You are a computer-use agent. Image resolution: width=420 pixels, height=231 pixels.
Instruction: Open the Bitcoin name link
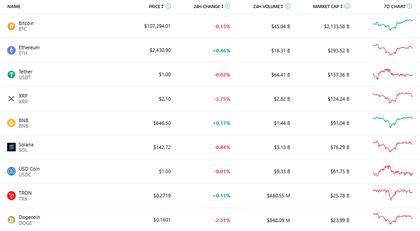point(26,23)
